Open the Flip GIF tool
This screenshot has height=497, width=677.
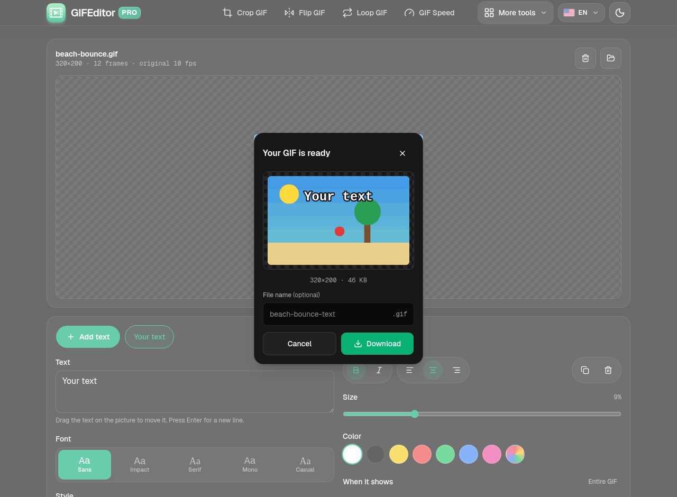305,13
